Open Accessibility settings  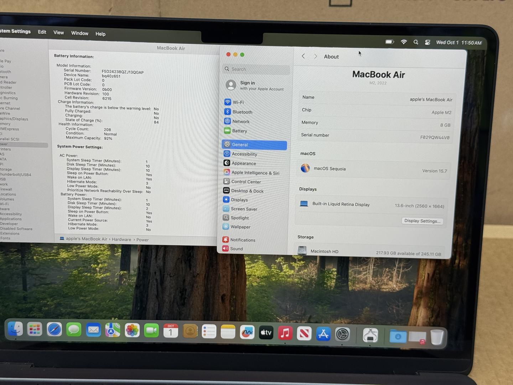pyautogui.click(x=244, y=154)
